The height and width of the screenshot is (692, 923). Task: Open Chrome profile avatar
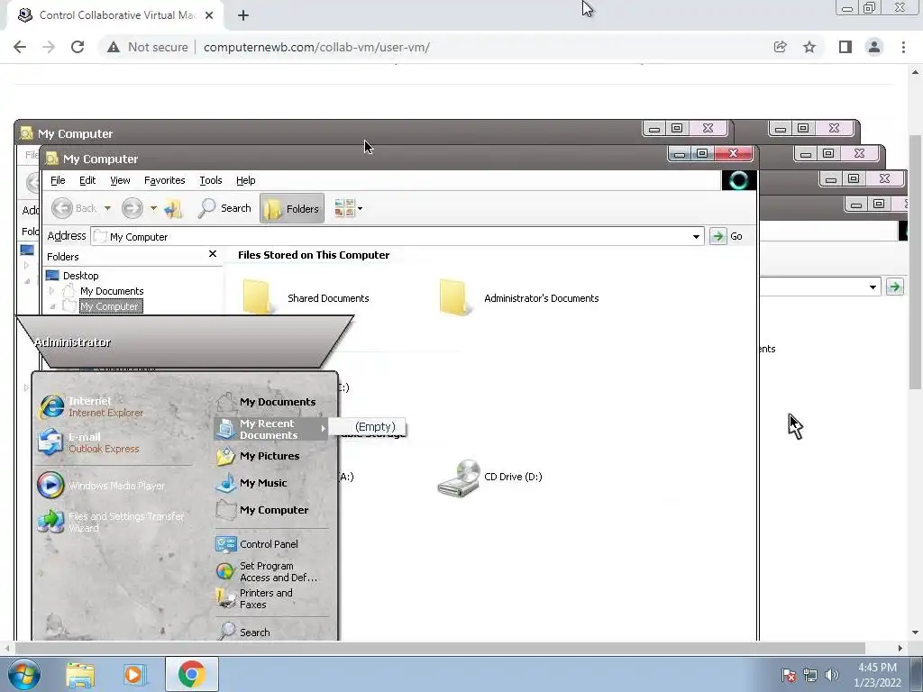[874, 47]
